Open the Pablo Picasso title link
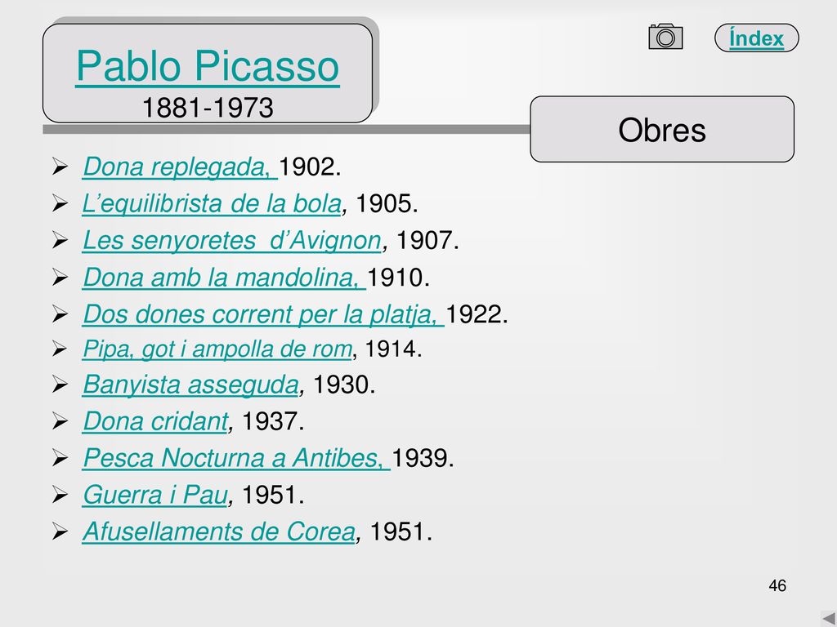This screenshot has height=627, width=837. pos(207,67)
